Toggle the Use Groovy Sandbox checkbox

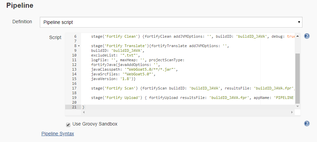tap(68, 125)
